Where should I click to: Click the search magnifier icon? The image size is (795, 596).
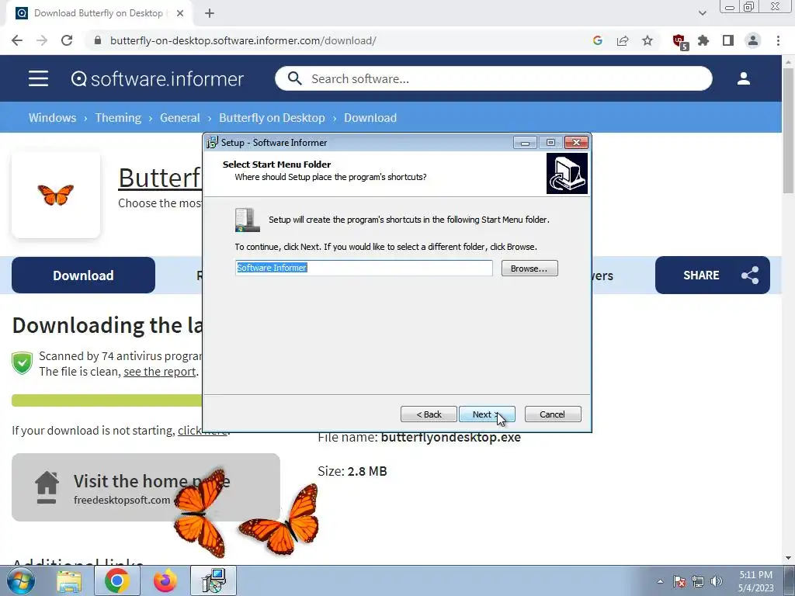point(294,78)
